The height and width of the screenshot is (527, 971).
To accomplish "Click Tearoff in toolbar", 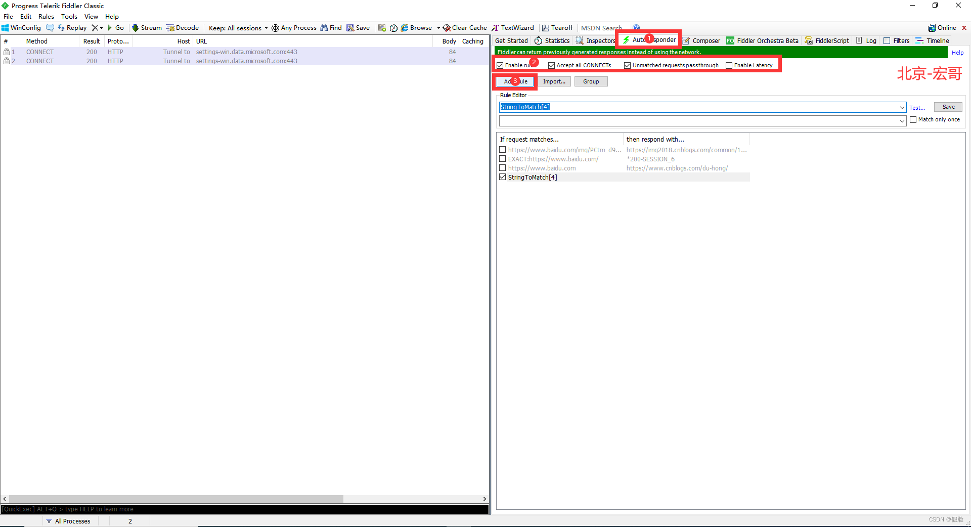I will [x=557, y=28].
